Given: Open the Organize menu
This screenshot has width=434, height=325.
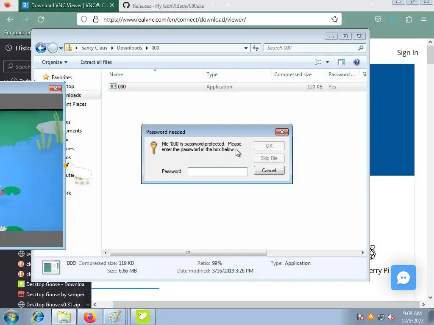Looking at the screenshot, I should point(55,62).
